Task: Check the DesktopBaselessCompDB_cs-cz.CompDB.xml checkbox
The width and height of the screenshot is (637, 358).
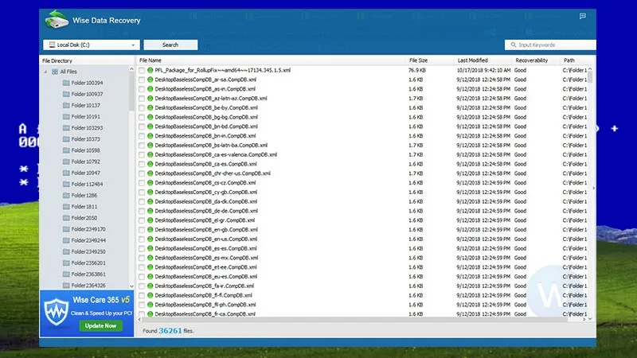Action: (x=142, y=183)
